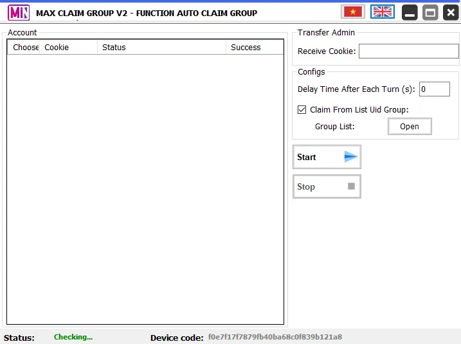Open the Group List file
This screenshot has width=461, height=344.
tap(410, 127)
